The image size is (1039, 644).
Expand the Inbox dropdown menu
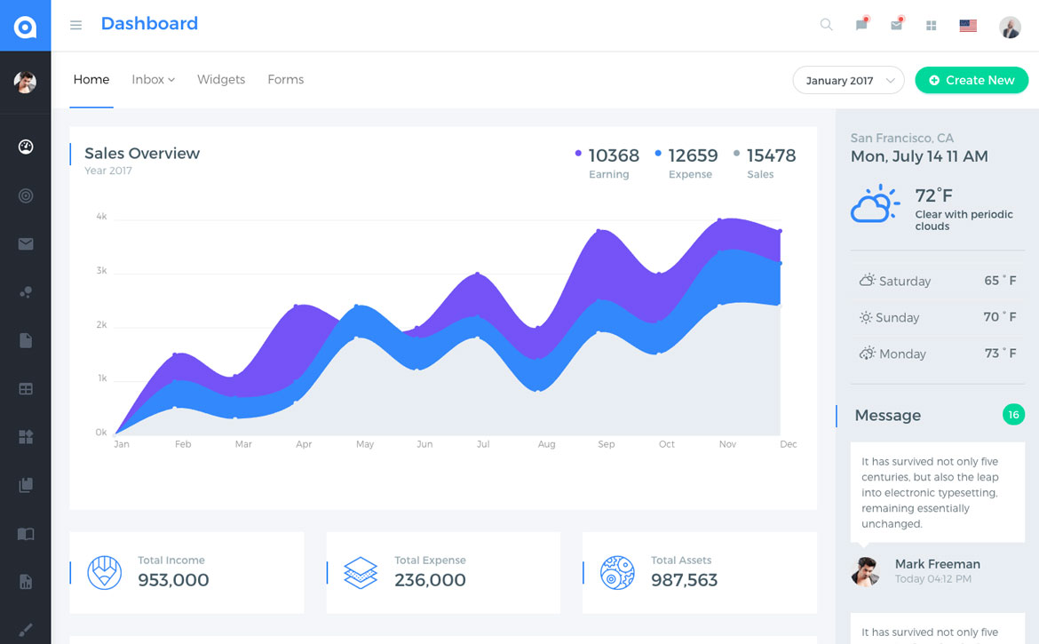coord(153,80)
